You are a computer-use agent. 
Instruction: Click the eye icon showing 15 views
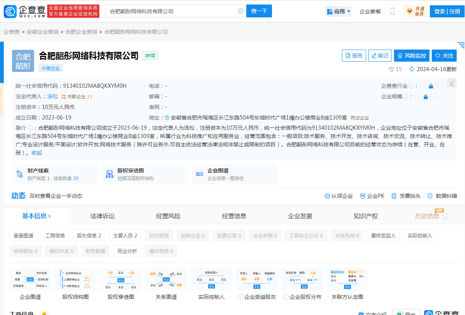(x=392, y=70)
